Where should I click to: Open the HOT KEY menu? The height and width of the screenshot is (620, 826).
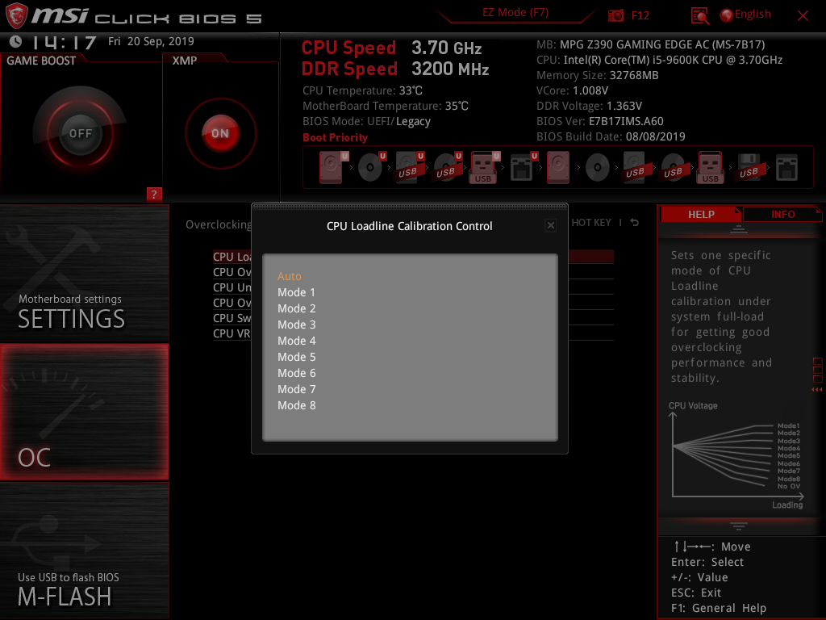[591, 223]
